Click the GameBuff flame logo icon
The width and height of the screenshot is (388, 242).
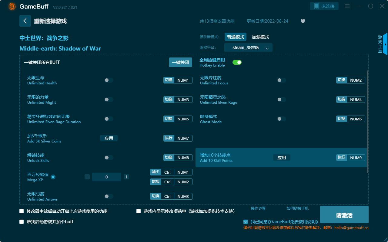pos(12,6)
